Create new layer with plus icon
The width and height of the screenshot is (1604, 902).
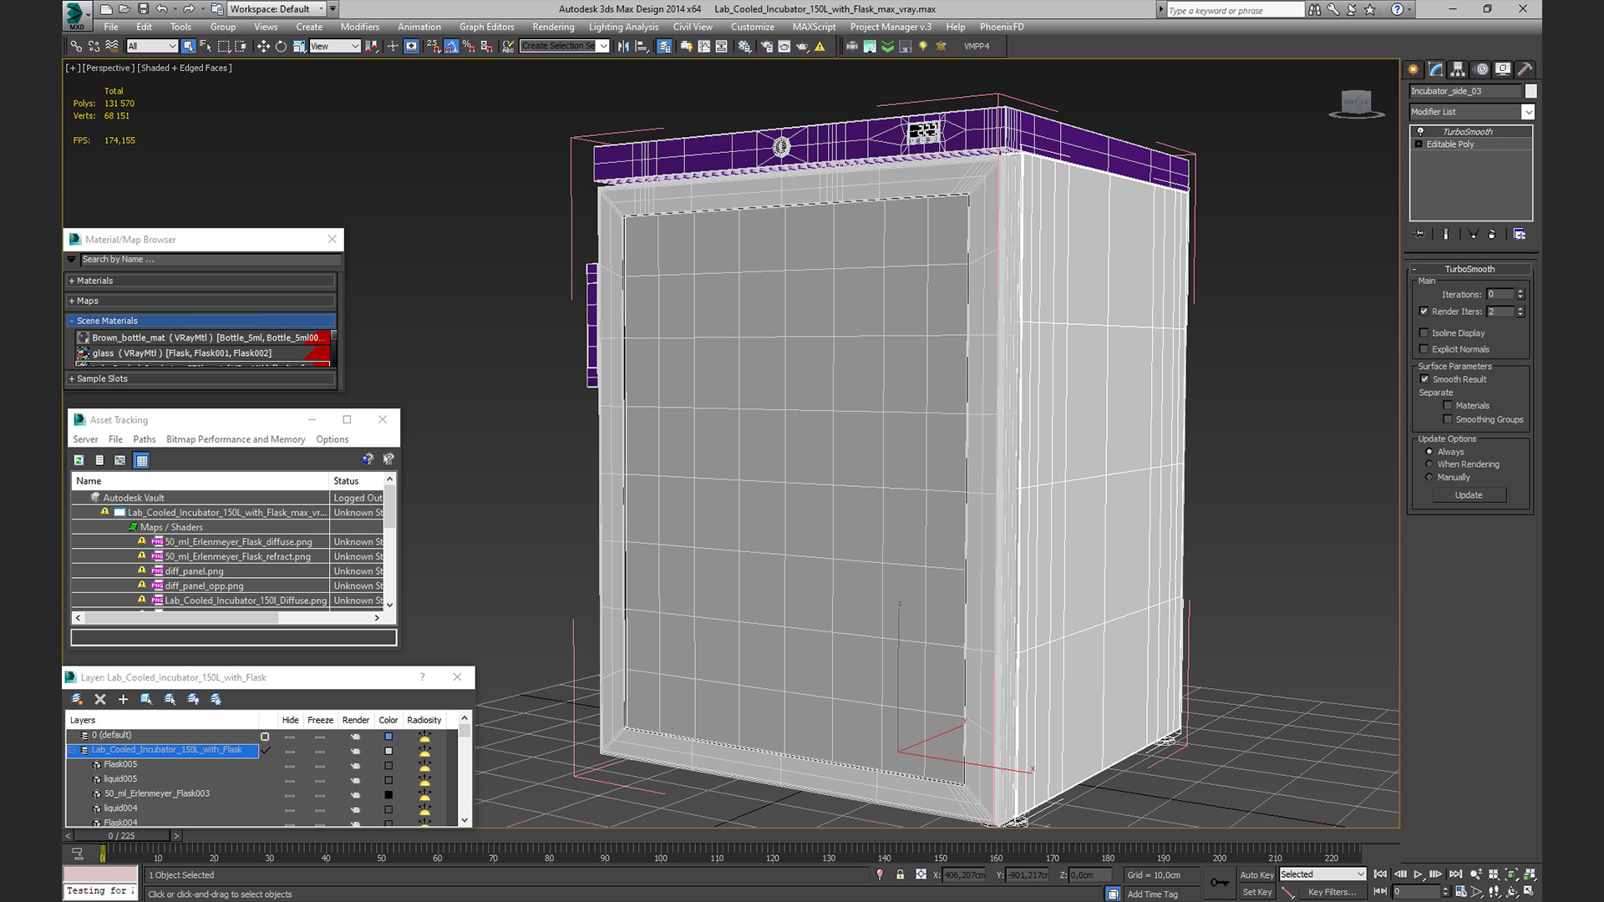123,699
